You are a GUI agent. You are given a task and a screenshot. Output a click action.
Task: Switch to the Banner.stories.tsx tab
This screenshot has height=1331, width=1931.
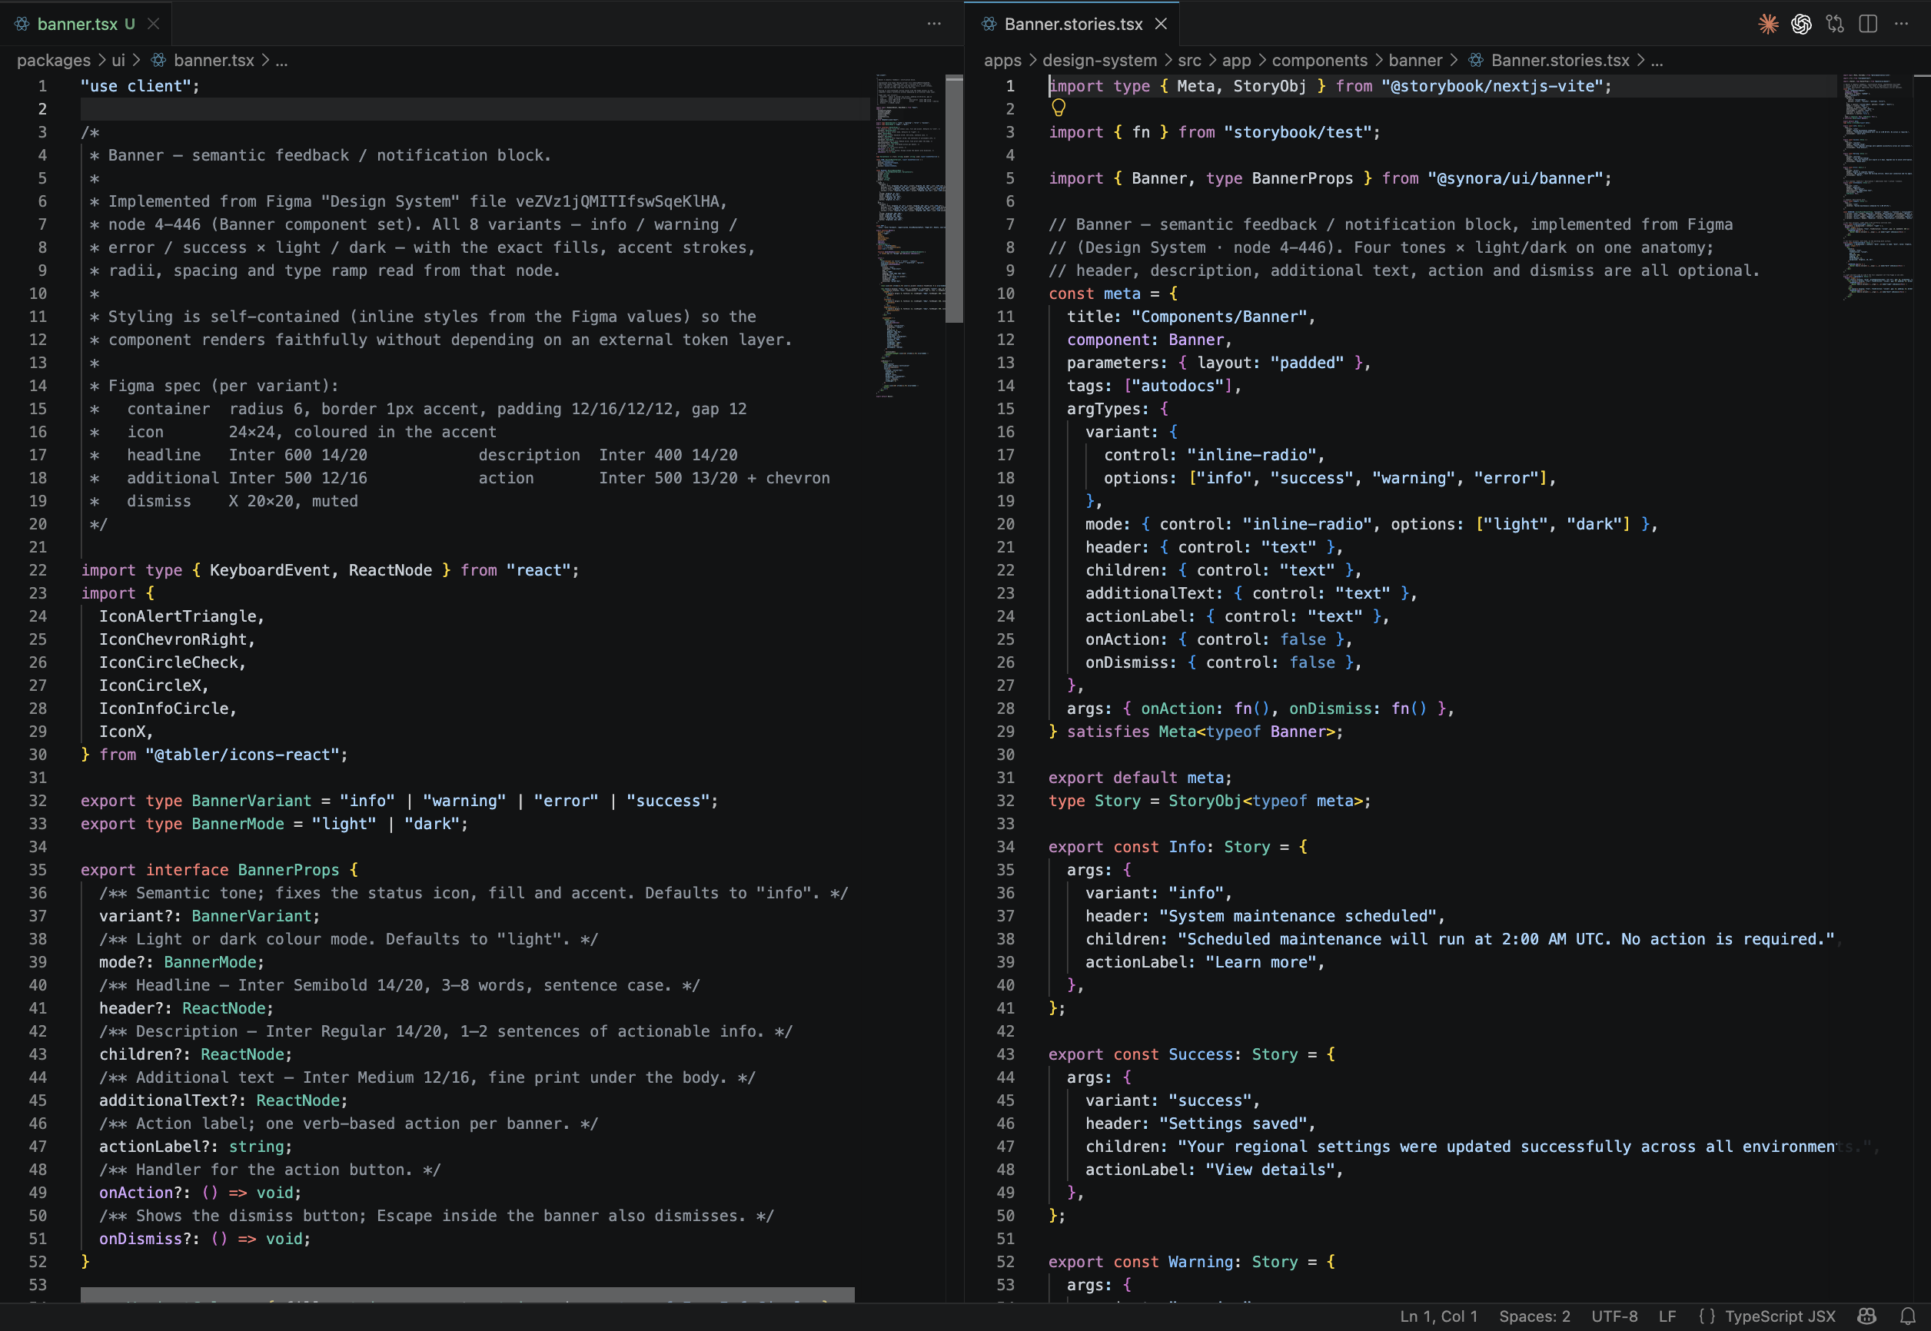1072,24
